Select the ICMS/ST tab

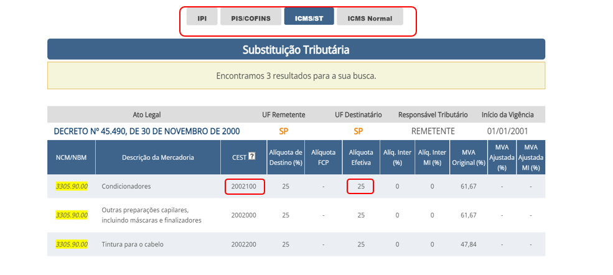[x=309, y=18]
